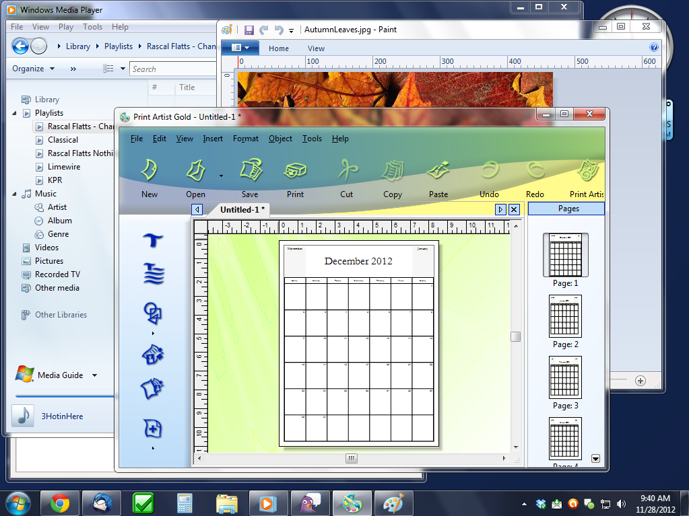Switch to the View tab in Paint
The height and width of the screenshot is (516, 689).
(x=316, y=48)
